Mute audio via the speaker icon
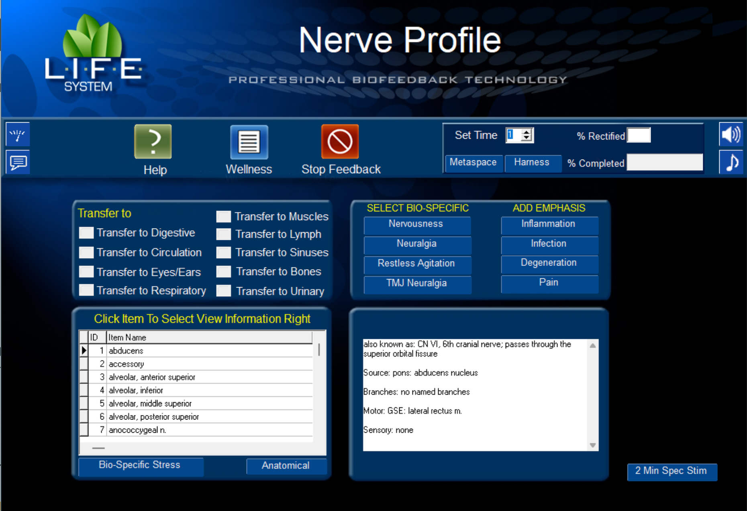 731,135
